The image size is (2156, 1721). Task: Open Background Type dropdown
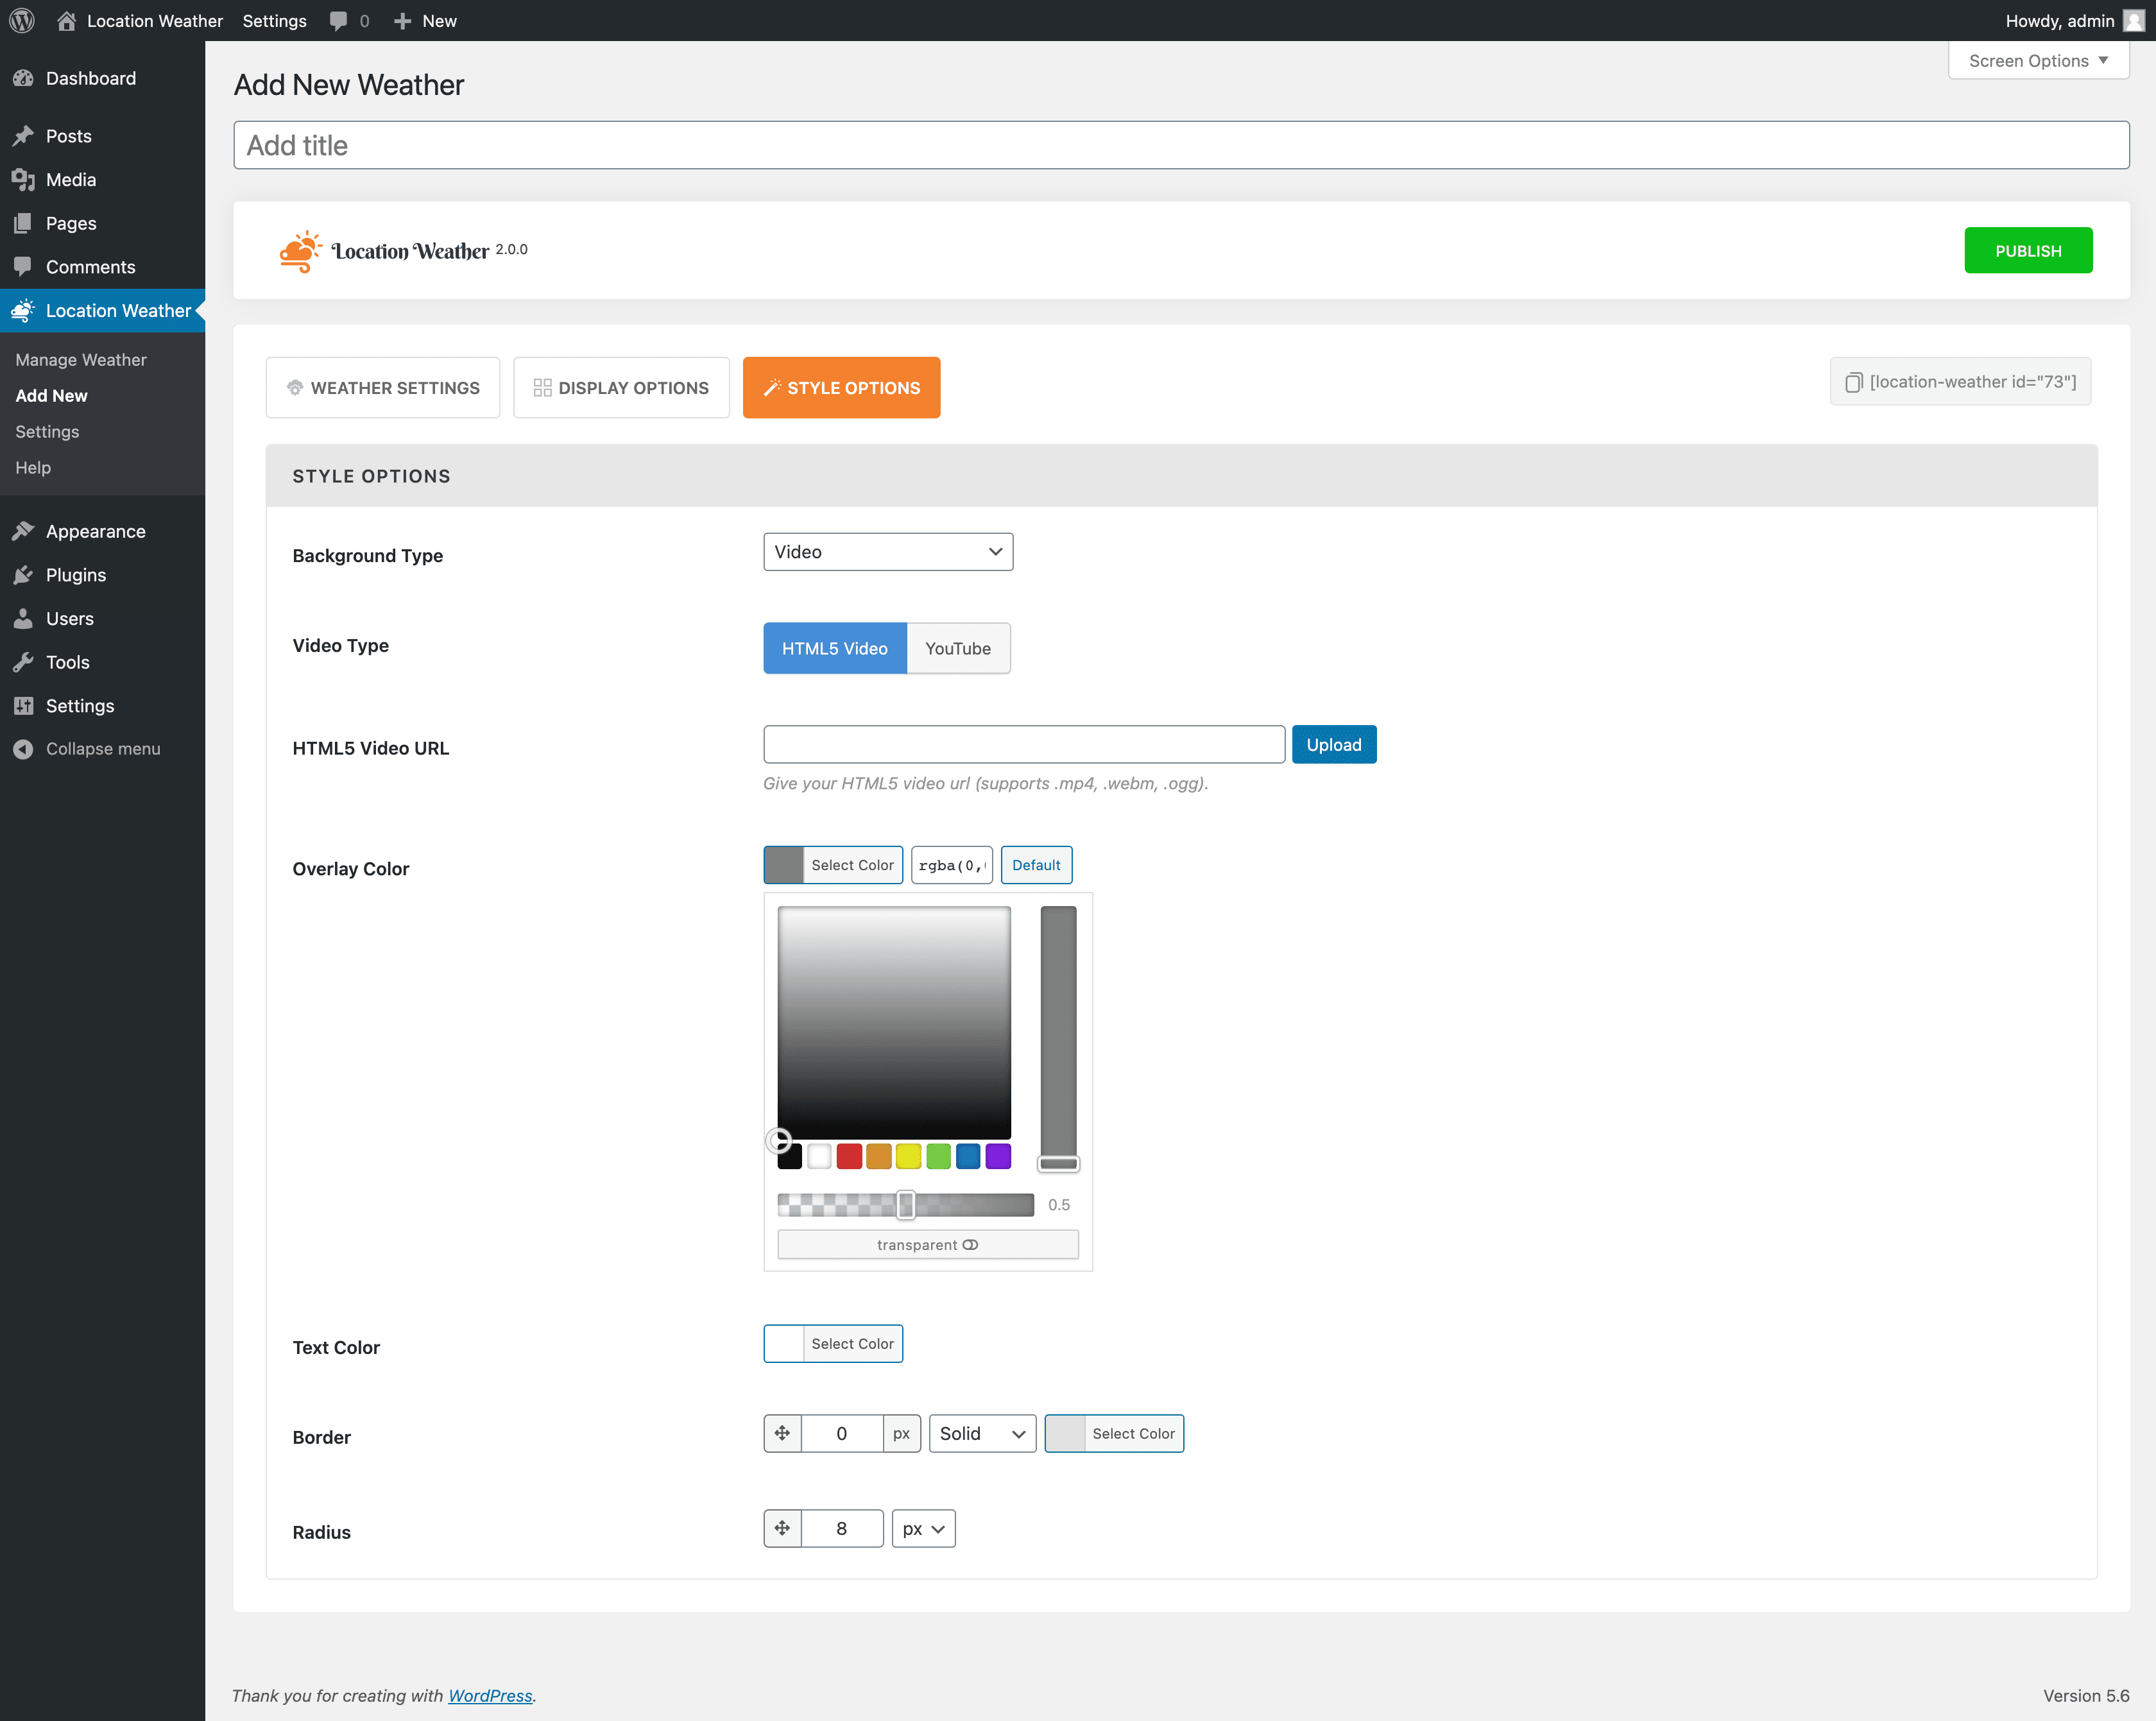coord(888,552)
